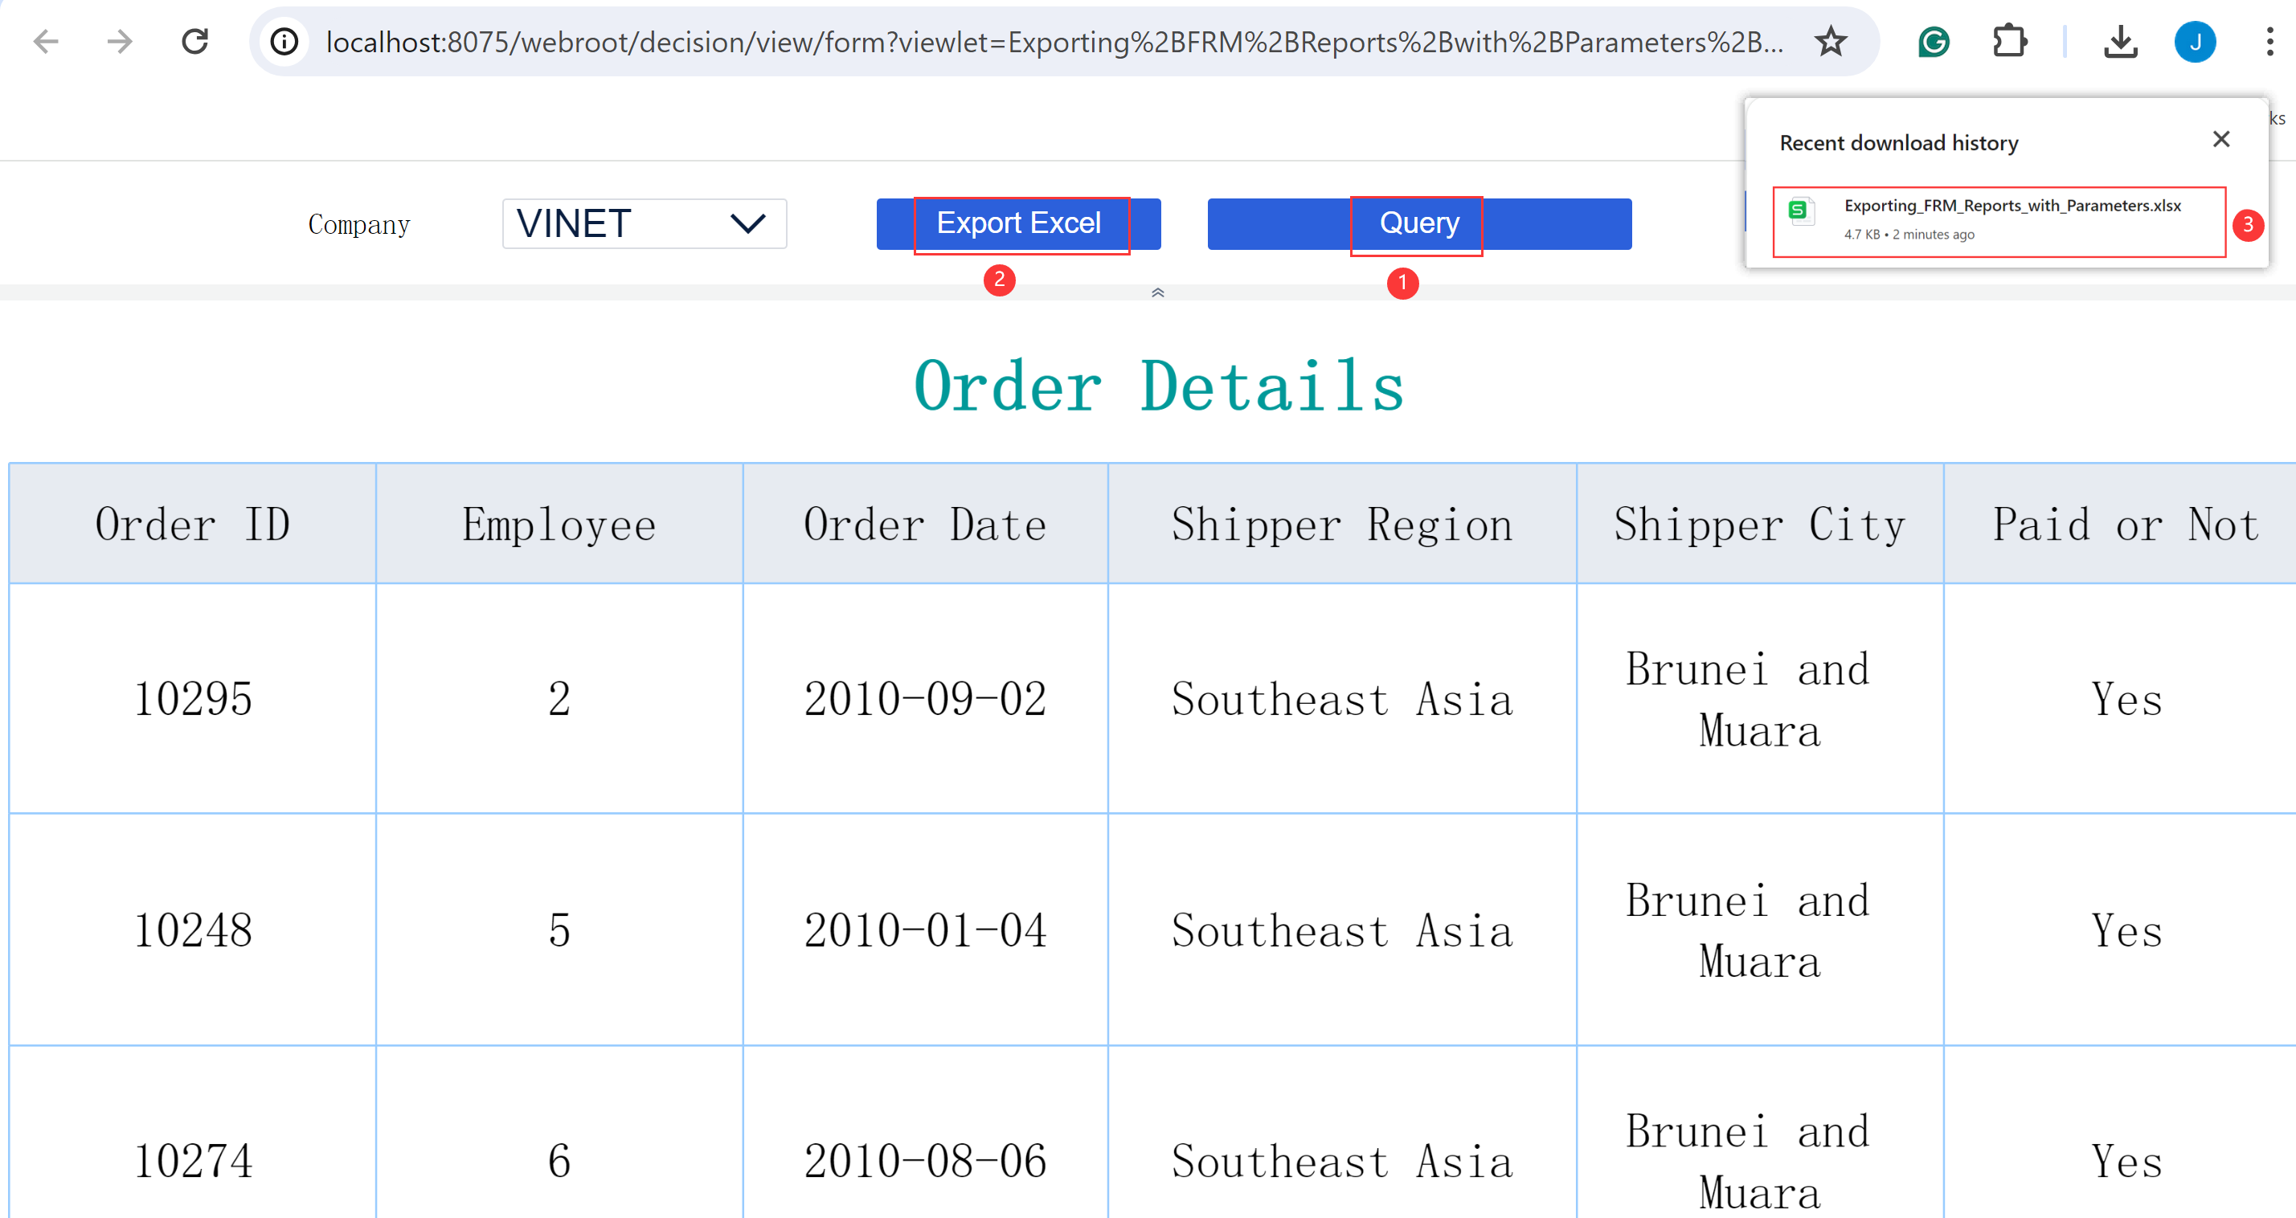Viewport: 2296px width, 1218px height.
Task: Navigate forward with the forward arrow
Action: [119, 41]
